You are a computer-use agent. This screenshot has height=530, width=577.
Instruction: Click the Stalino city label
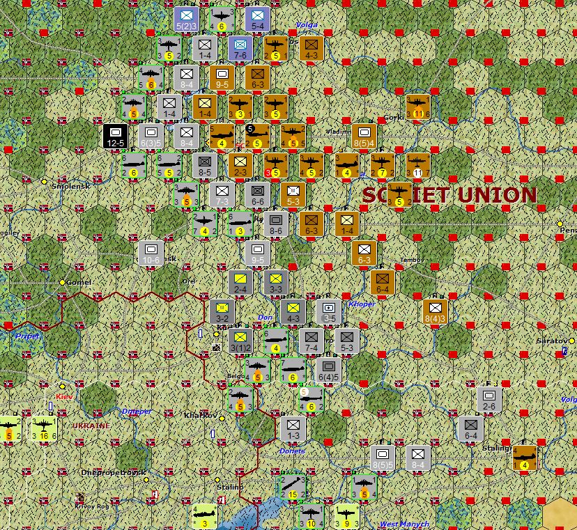[230, 488]
